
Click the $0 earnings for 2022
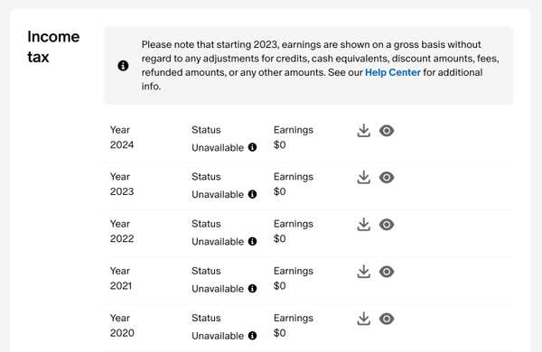point(280,238)
